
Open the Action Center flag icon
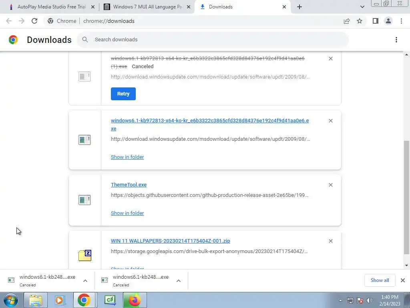tap(360, 300)
